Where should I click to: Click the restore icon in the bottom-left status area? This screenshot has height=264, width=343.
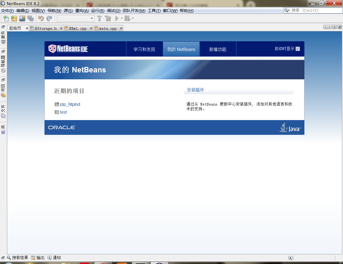click(x=3, y=258)
